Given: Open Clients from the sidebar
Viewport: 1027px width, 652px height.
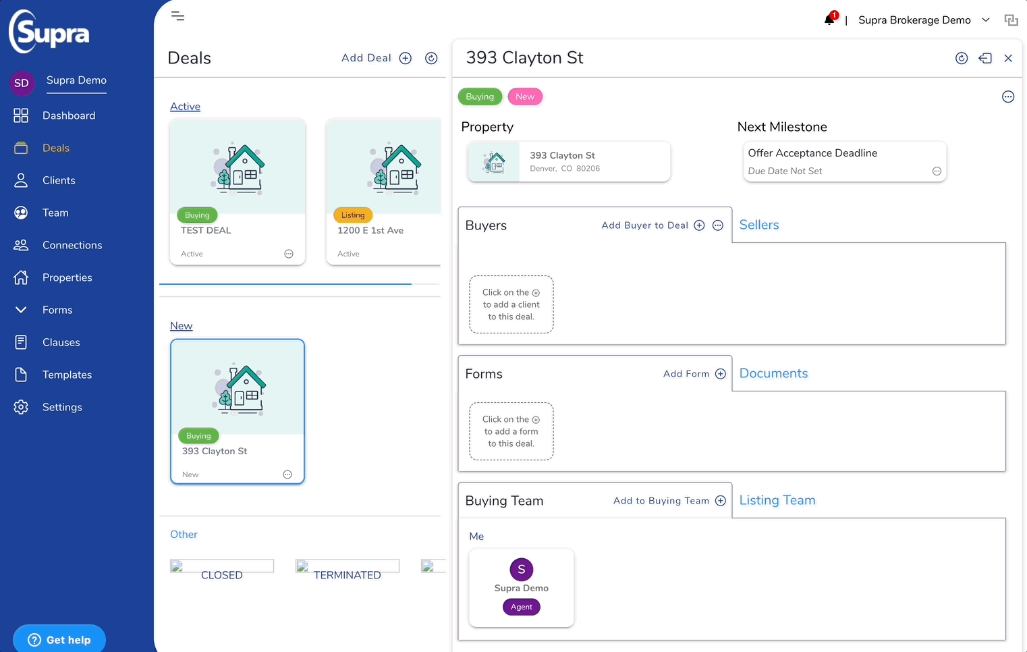Looking at the screenshot, I should coord(59,180).
